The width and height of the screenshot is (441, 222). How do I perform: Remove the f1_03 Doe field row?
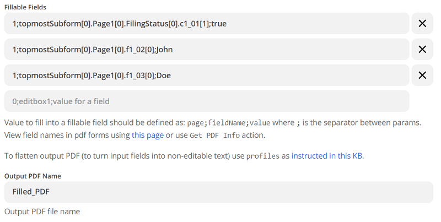click(422, 75)
